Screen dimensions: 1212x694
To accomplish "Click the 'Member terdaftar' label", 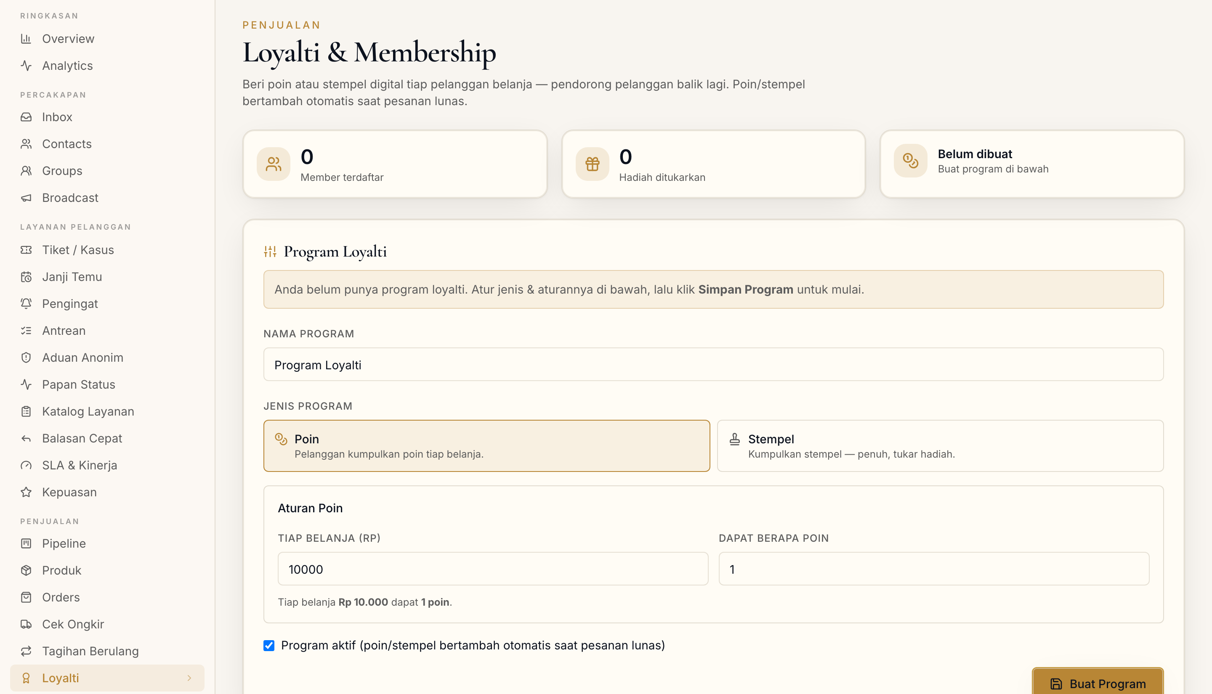I will click(342, 177).
